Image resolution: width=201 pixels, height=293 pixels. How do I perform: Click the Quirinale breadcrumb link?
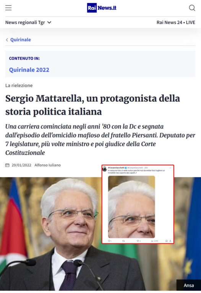click(x=21, y=40)
